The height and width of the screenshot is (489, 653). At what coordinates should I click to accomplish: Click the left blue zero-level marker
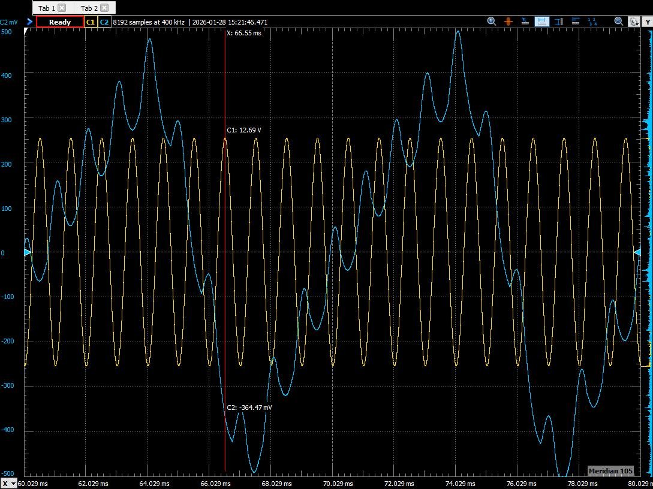[x=27, y=253]
